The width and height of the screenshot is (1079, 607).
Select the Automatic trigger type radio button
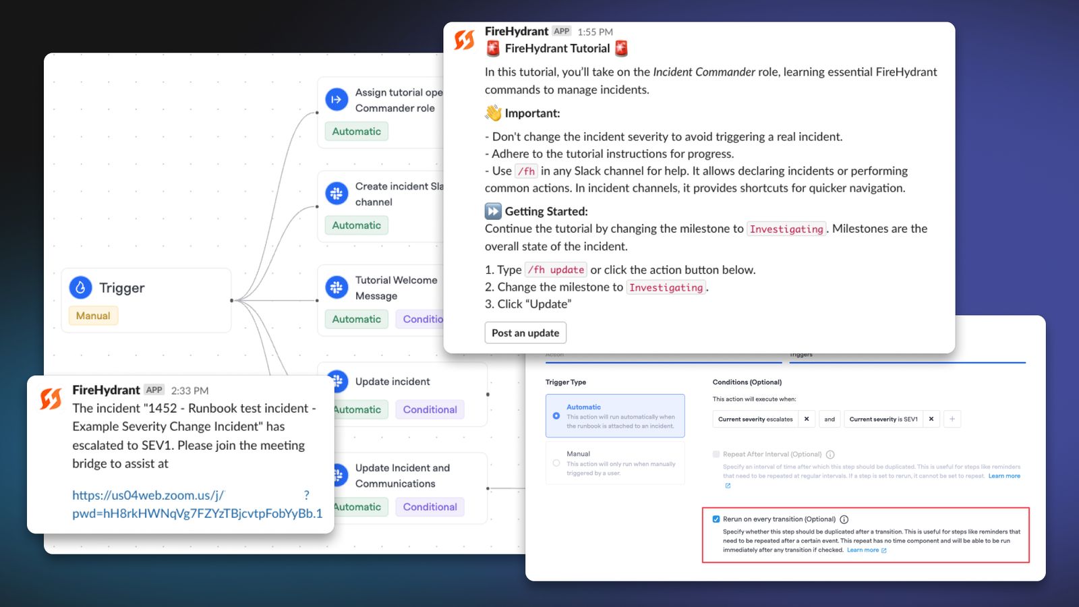point(556,416)
